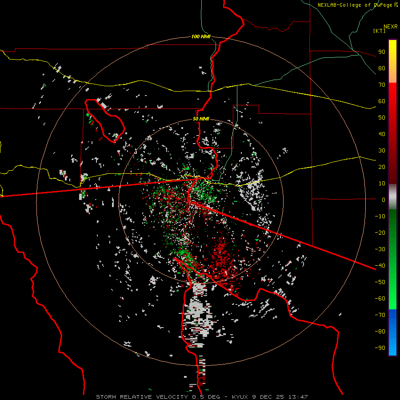Click the 90 value on velocity scale
Viewport: 400px width, 400px height.
pos(382,52)
